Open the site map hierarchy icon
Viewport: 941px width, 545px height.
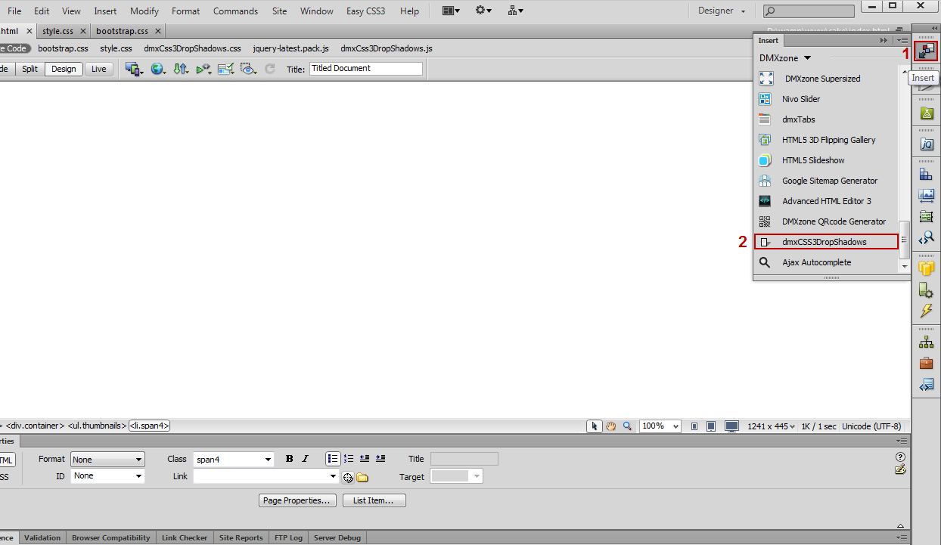(926, 342)
